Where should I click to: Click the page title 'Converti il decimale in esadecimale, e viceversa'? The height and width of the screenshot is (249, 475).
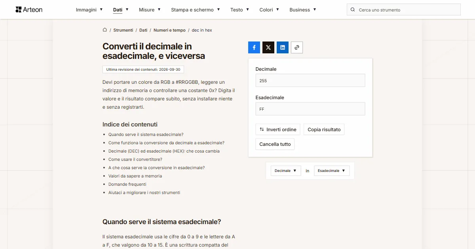pos(154,51)
